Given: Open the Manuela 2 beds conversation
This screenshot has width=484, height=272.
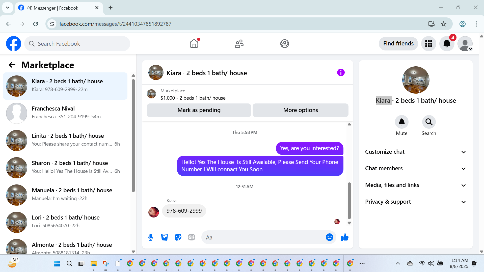Looking at the screenshot, I should 65,195.
